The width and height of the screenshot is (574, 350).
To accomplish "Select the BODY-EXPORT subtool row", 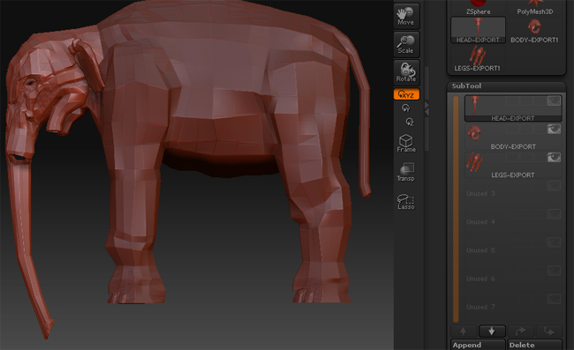I will pyautogui.click(x=513, y=137).
